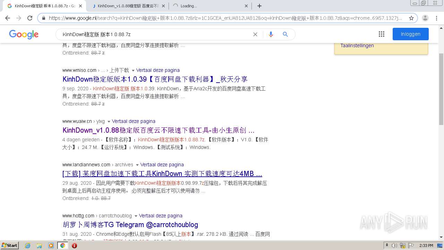Open the KinhDown_v1.0.88 wuaiw result

pyautogui.click(x=159, y=130)
